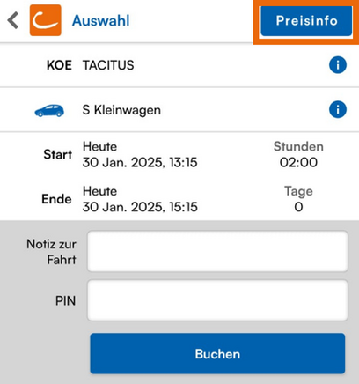Open the Preisinfo price details
This screenshot has width=359, height=384.
tap(306, 21)
